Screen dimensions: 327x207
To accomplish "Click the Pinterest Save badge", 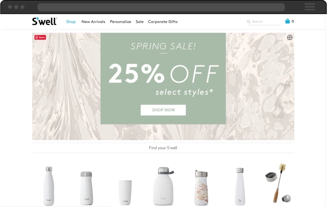I will point(40,37).
